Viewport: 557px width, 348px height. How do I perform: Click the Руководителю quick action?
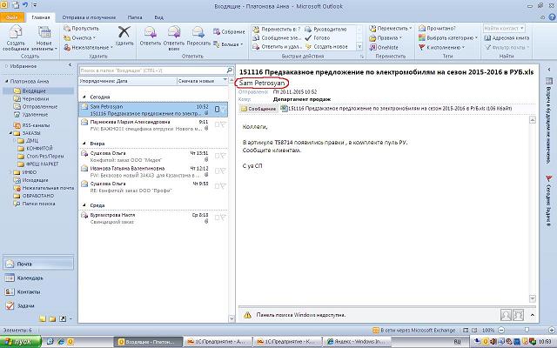tap(325, 29)
